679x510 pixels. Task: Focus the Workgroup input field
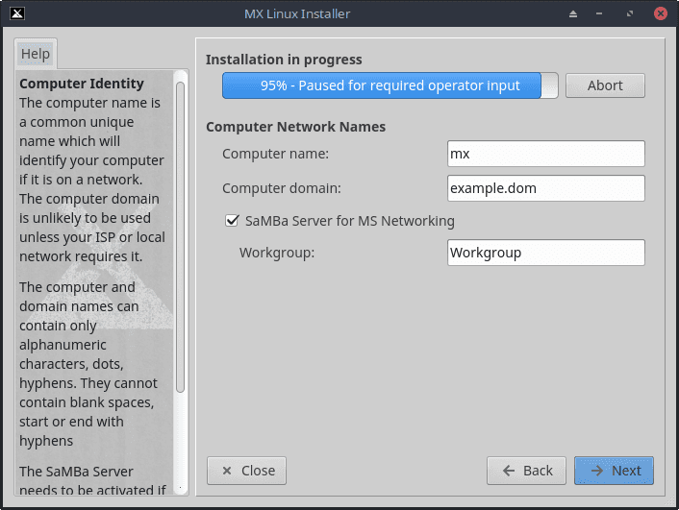(545, 253)
